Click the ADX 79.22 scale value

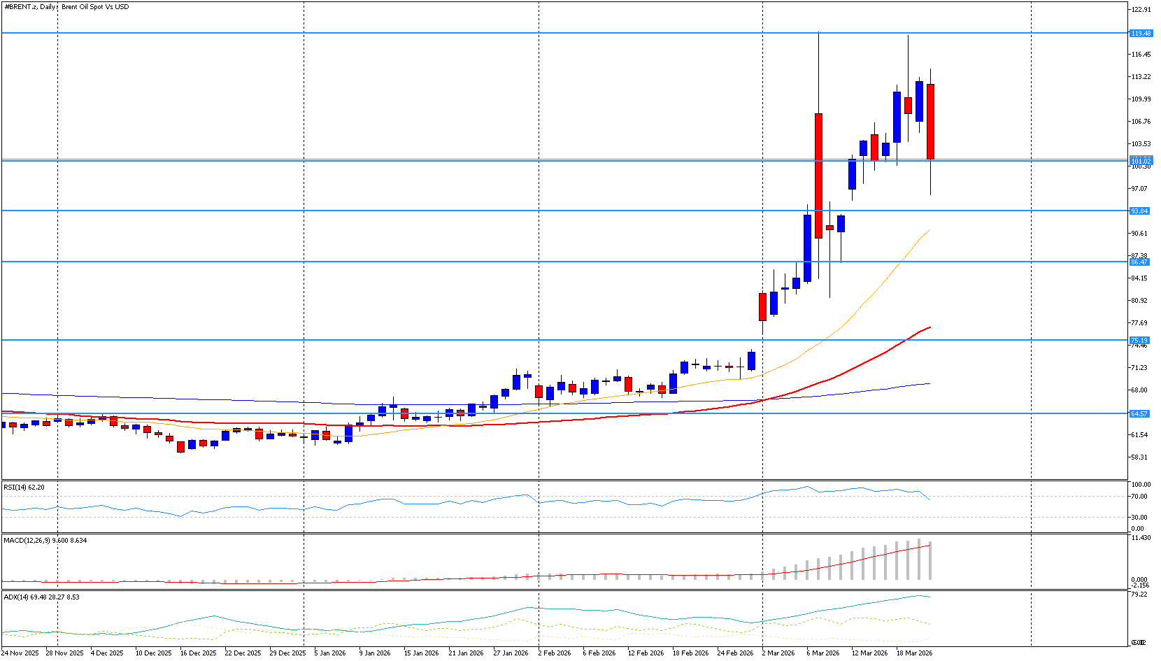pyautogui.click(x=1139, y=595)
